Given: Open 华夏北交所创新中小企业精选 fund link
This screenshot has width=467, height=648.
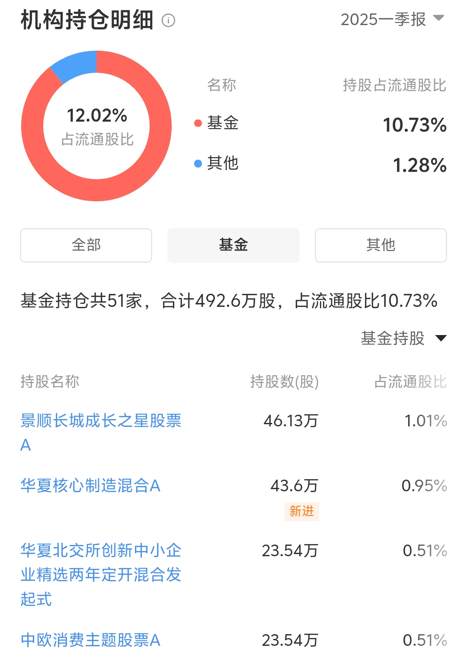Looking at the screenshot, I should pos(101,575).
